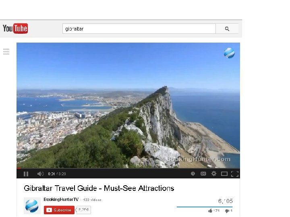This screenshot has height=217, width=290.
Task: Open video settings gear icon
Action: [x=214, y=174]
